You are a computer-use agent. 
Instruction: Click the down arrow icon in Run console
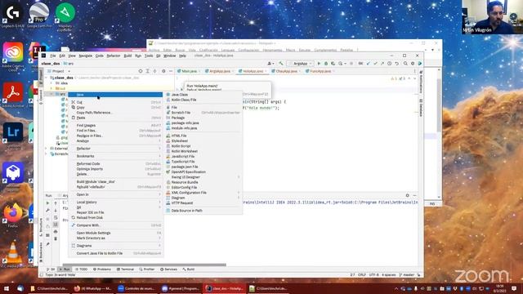click(56, 211)
